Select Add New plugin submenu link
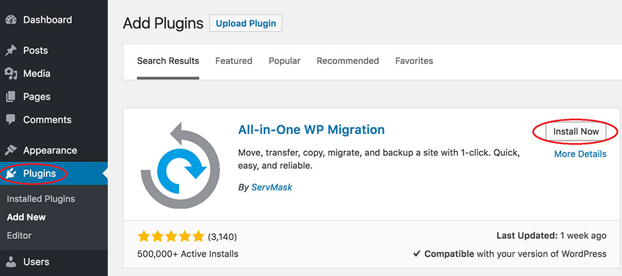 [26, 217]
